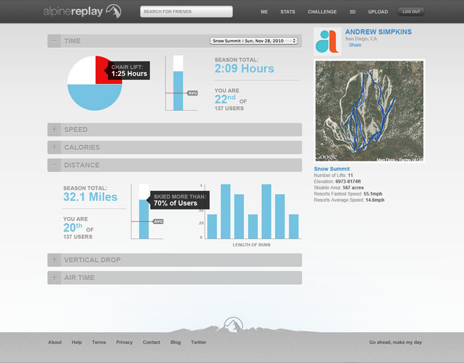
Task: Open the Help footer link
Action: 77,342
